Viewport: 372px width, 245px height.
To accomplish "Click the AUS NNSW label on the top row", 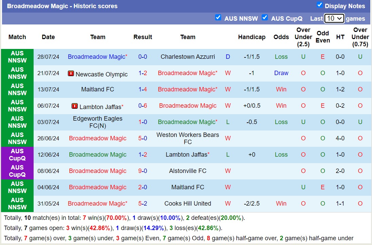I will tap(17, 57).
